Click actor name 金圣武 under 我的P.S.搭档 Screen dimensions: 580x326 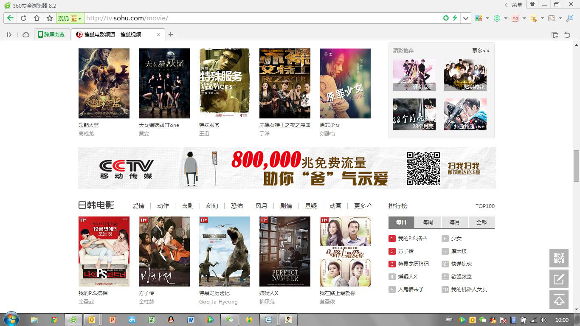(86, 302)
